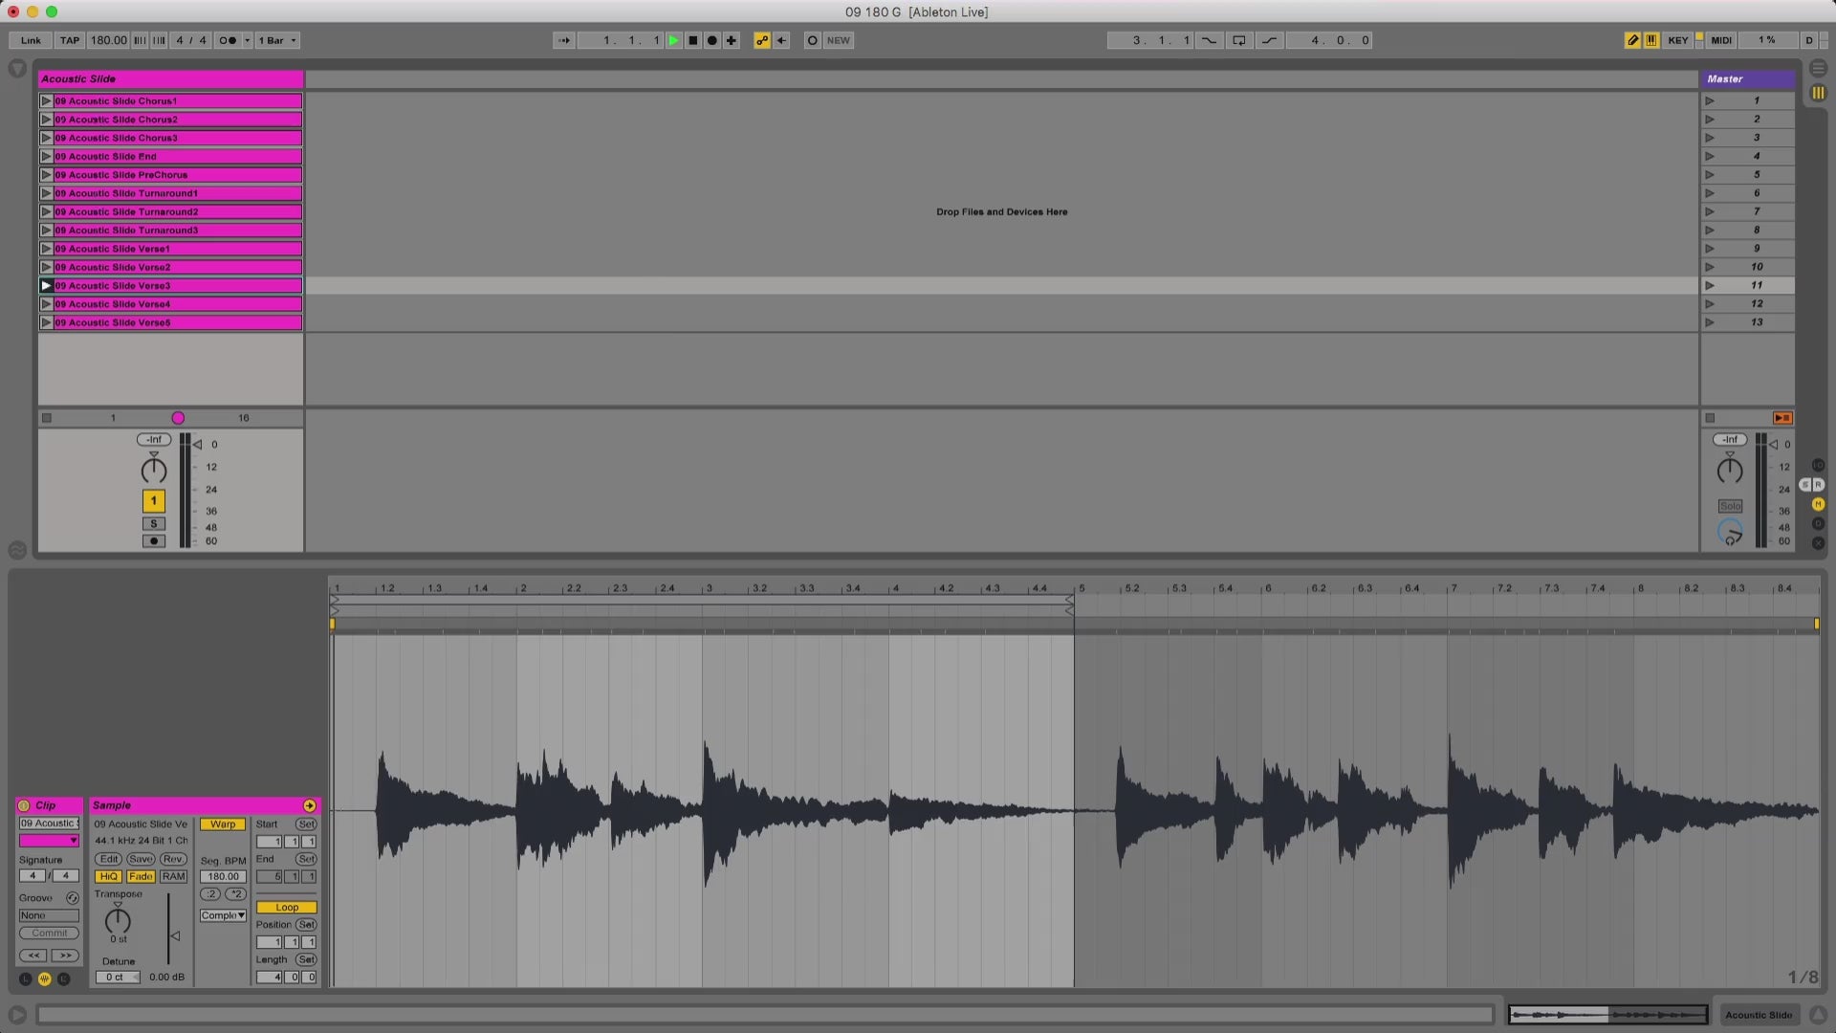Show the Envelopes Box with E icon
This screenshot has height=1033, width=1836.
coord(63,978)
